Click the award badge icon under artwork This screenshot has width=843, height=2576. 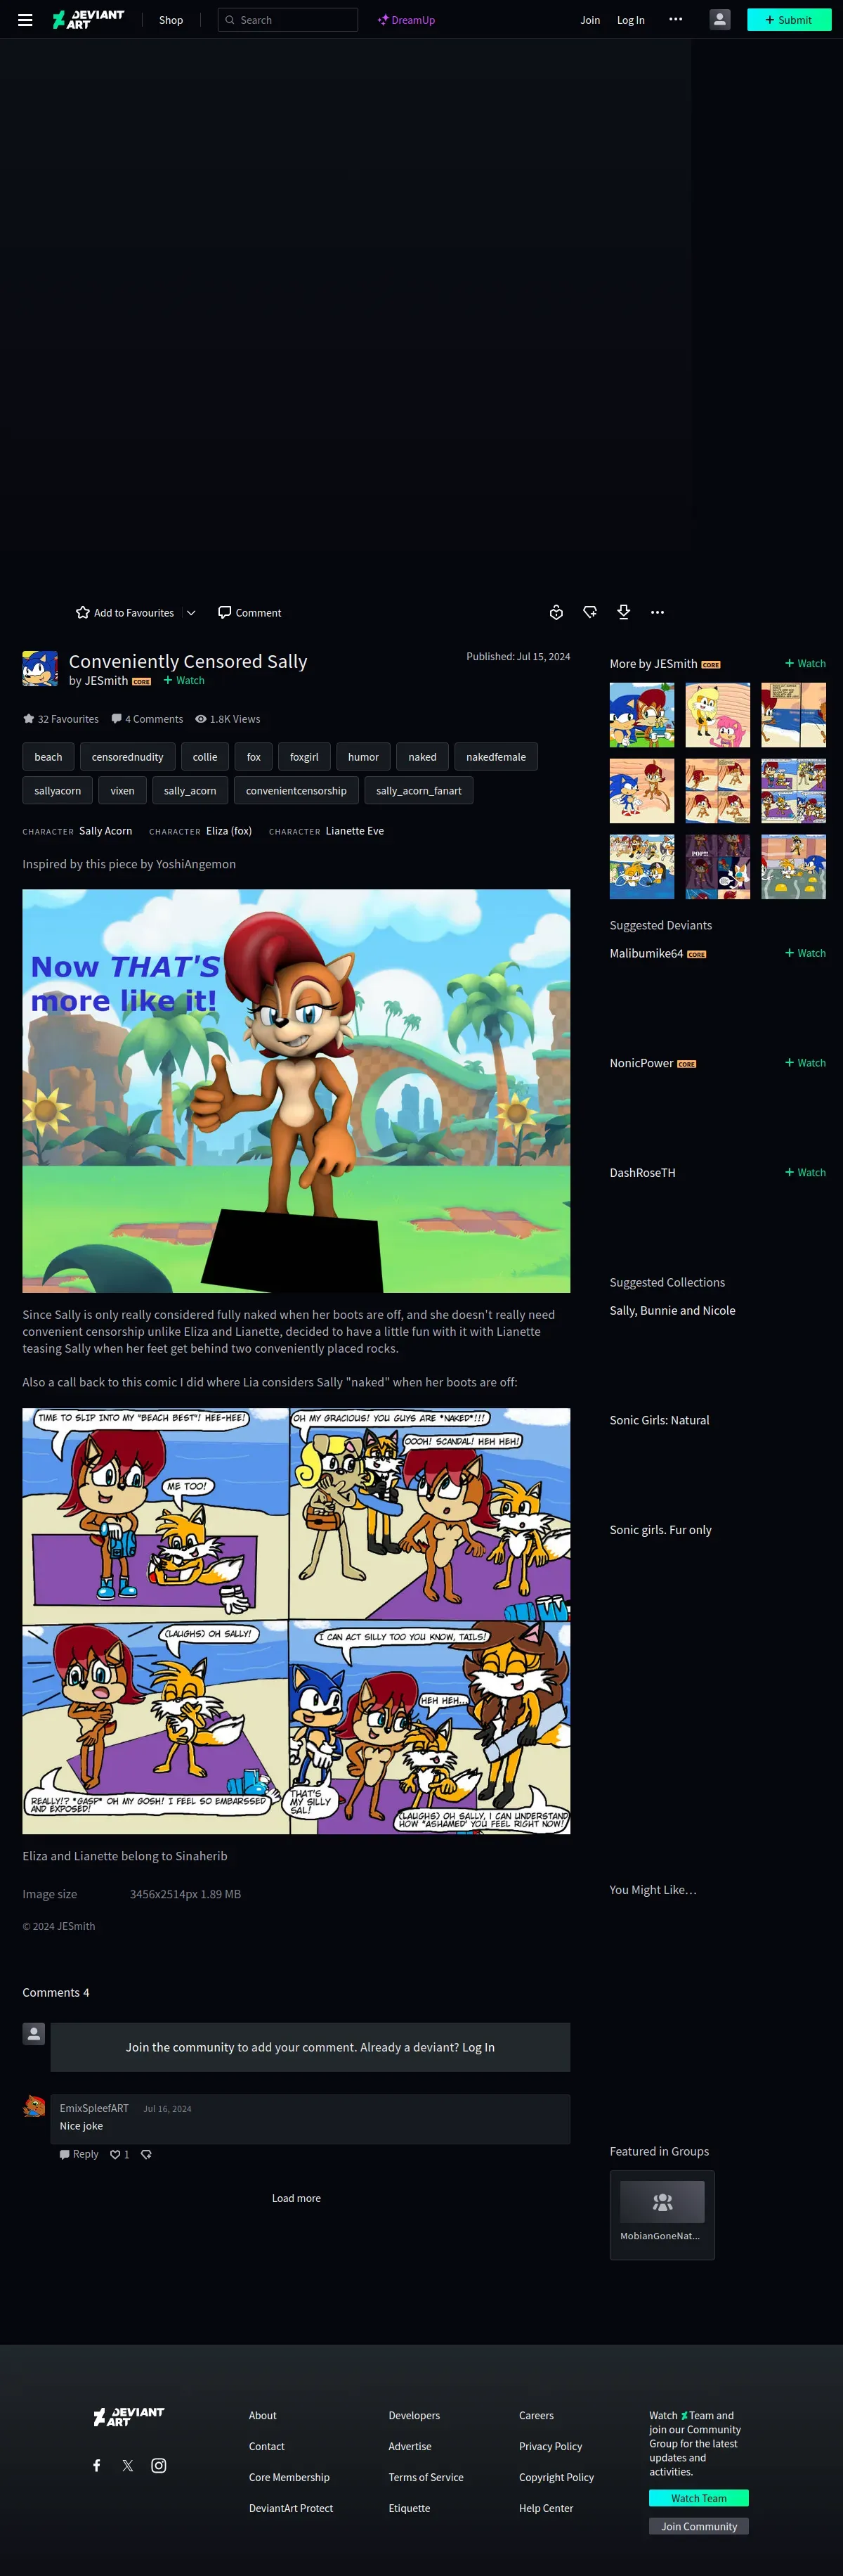[556, 612]
